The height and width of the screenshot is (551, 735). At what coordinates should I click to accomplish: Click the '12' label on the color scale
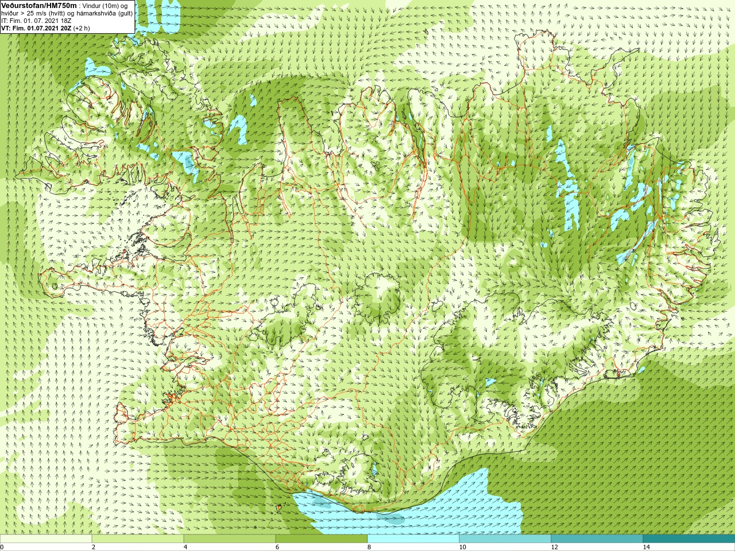(554, 547)
